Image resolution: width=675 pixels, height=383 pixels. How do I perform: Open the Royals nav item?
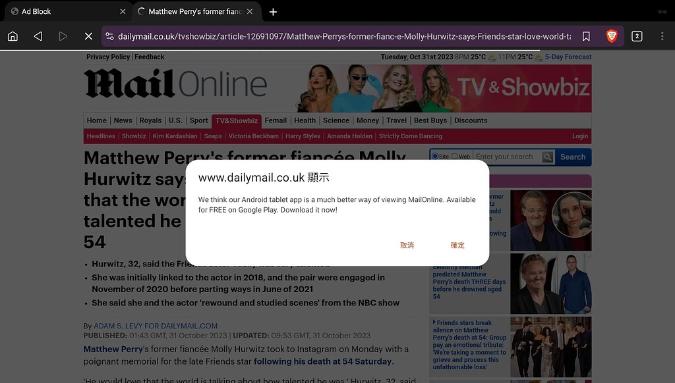[150, 120]
